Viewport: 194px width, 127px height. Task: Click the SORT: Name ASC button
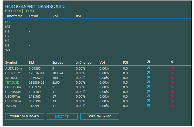(x=100, y=116)
